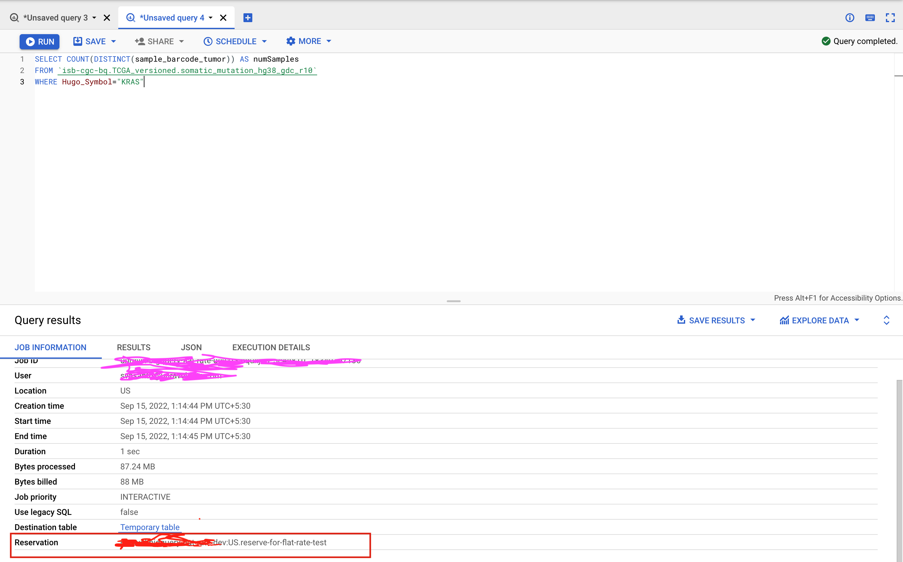The image size is (903, 562).
Task: Switch to the RESULTS tab
Action: click(x=133, y=347)
